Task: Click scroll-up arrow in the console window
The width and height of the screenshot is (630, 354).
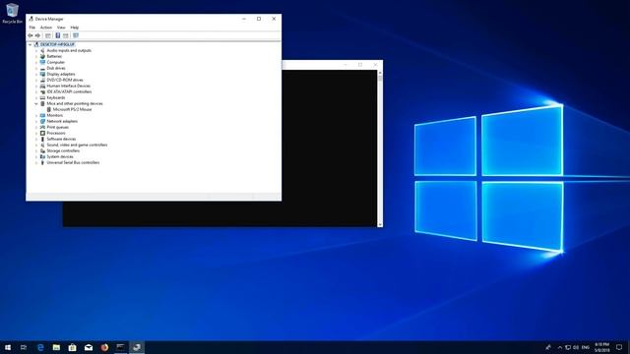Action: point(380,73)
